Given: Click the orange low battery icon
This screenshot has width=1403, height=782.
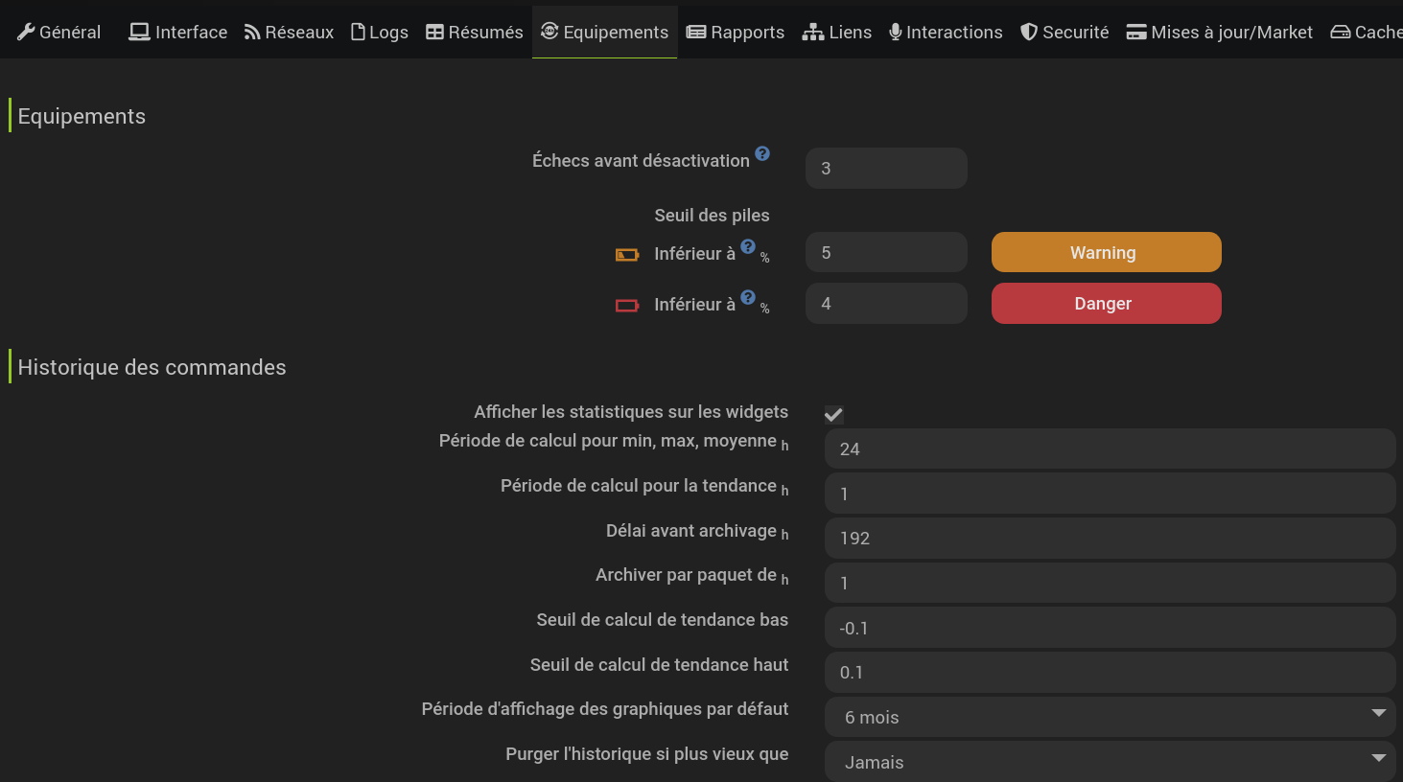Looking at the screenshot, I should [x=627, y=254].
